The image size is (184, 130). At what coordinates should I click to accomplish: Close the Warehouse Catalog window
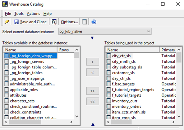pos(178,4)
